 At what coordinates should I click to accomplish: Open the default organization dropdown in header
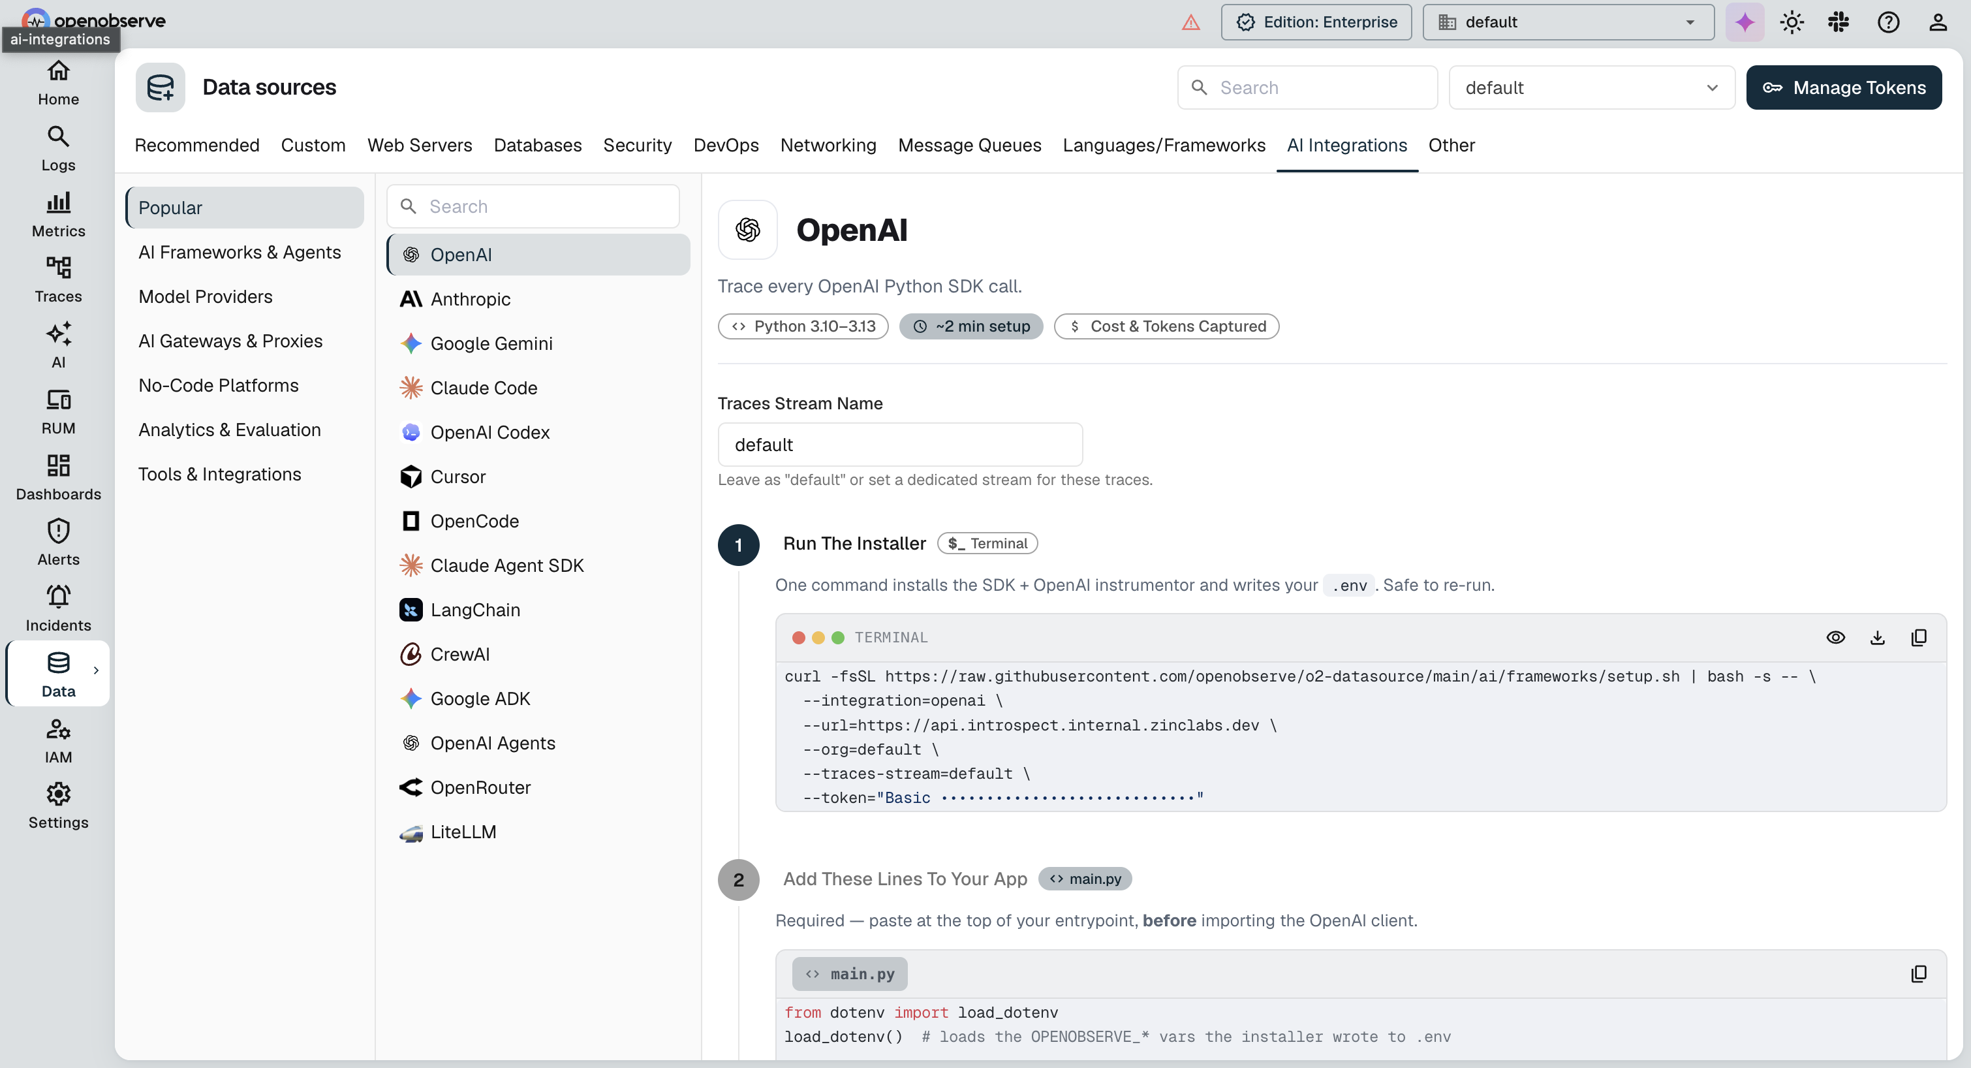click(x=1568, y=22)
